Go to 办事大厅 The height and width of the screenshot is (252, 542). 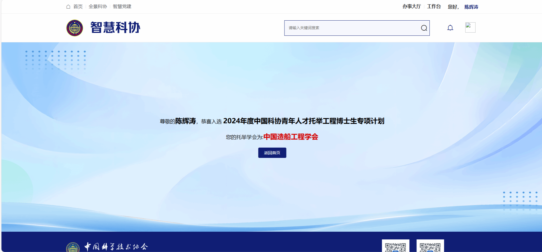coord(411,7)
